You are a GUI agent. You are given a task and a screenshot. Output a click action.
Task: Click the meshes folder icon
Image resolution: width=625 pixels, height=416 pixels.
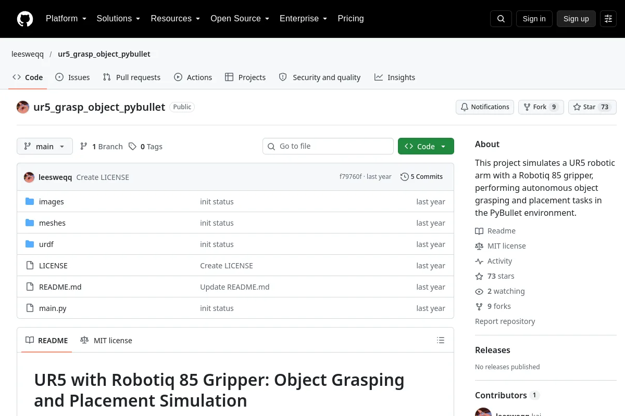point(30,223)
